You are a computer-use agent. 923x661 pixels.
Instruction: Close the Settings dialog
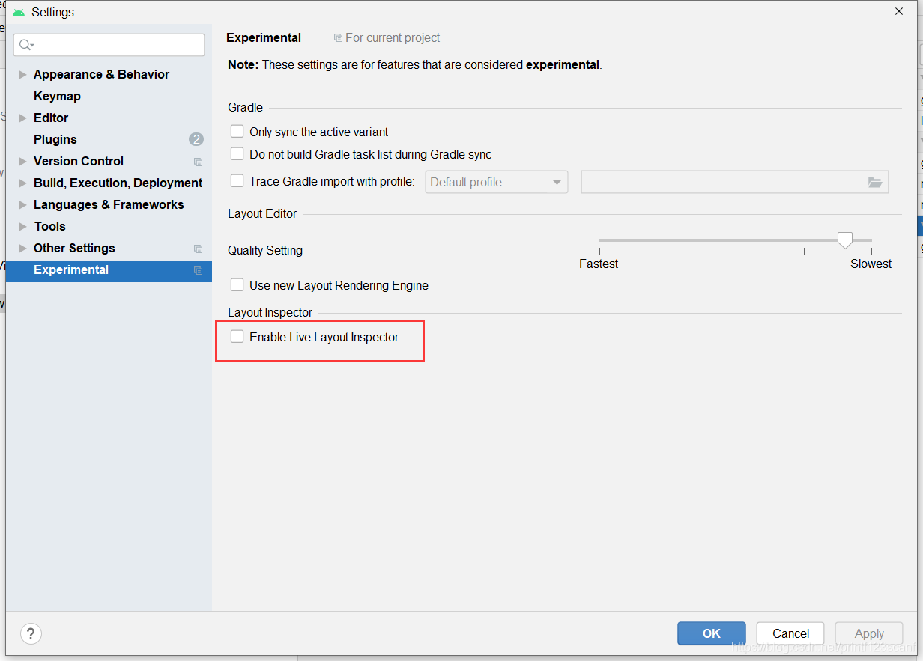click(899, 11)
